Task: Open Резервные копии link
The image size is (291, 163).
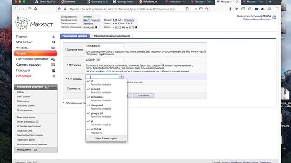Action: [26, 117]
